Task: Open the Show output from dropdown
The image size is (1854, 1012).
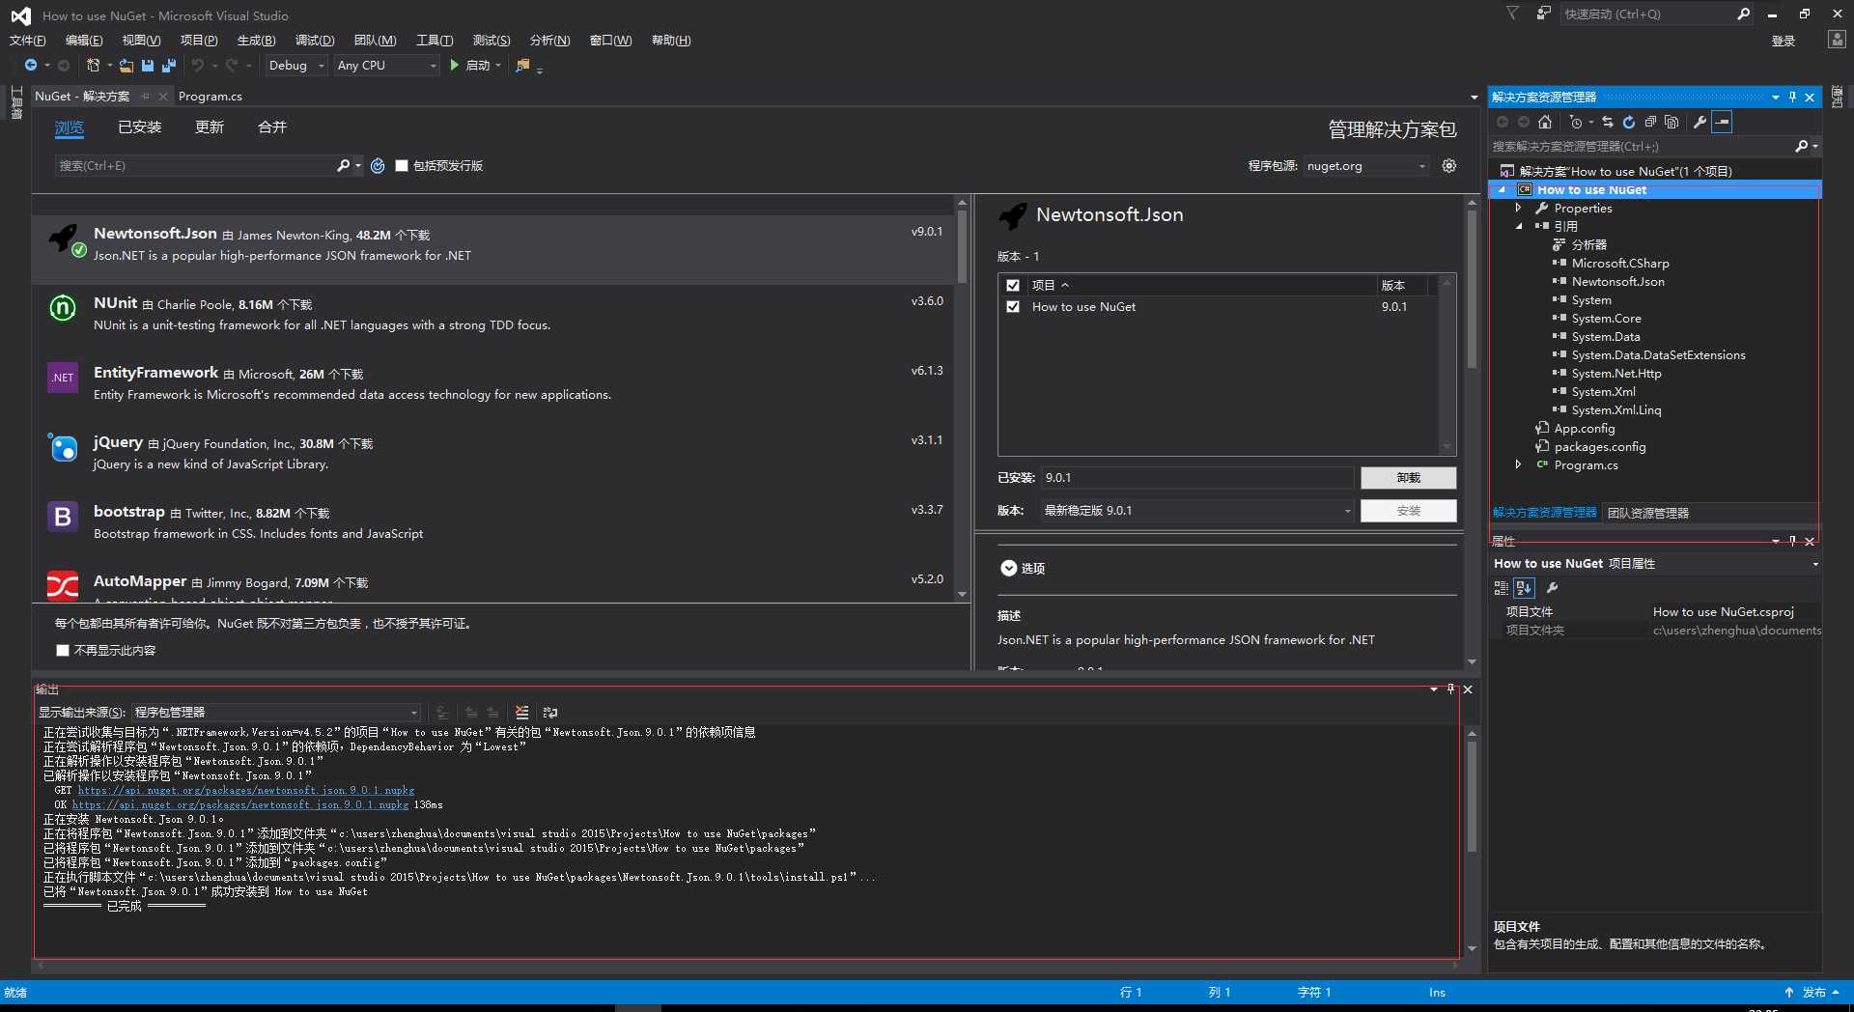Action: pyautogui.click(x=276, y=713)
